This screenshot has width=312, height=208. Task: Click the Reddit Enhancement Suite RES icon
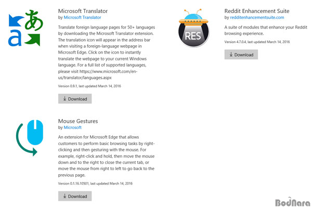(193, 28)
